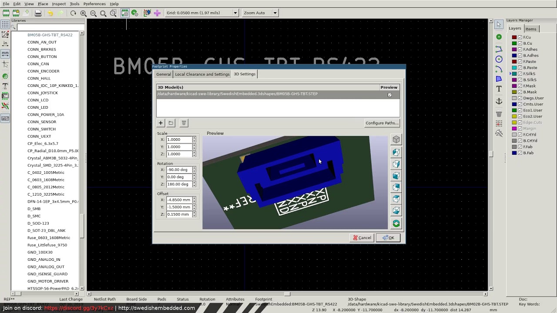Toggle B.Cu layer visibility checkbox
Screen dimensions: 557x313
520,43
